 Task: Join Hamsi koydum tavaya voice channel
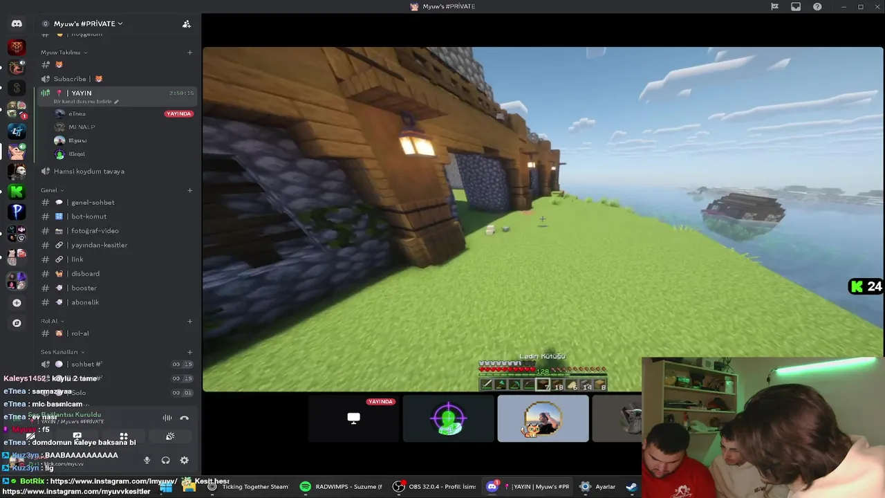(117, 171)
